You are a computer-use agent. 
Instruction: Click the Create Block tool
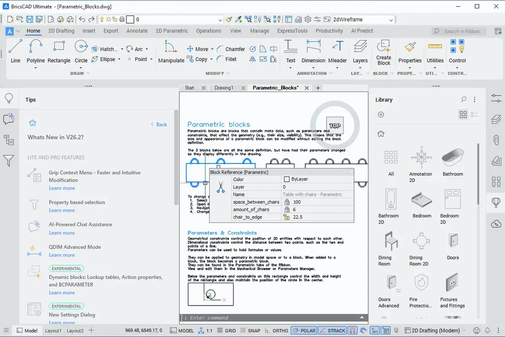384,53
